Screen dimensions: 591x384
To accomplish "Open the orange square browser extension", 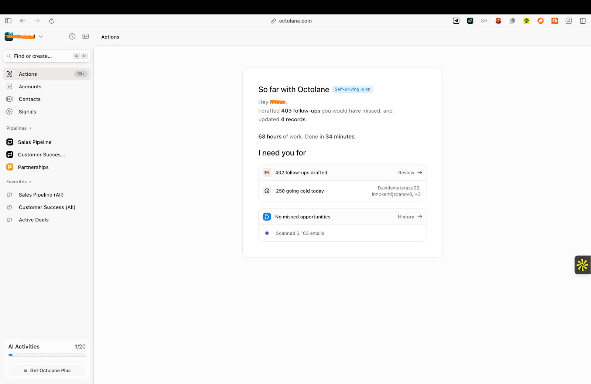I will tap(554, 21).
